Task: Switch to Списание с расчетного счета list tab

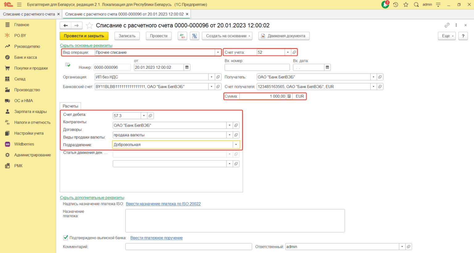Action: pyautogui.click(x=29, y=14)
